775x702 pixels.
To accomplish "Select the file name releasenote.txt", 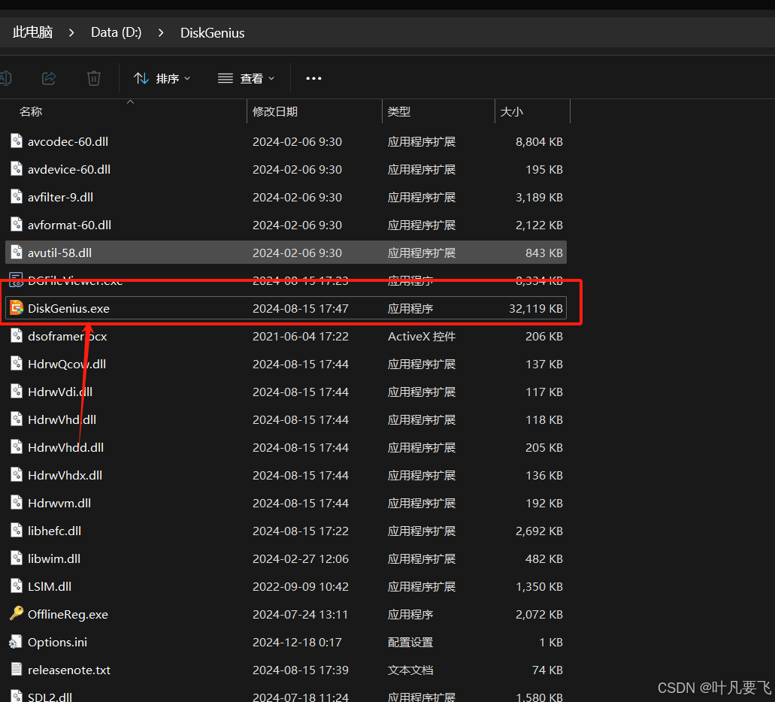I will 69,670.
